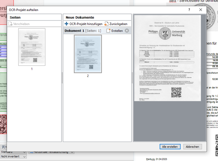
Task: Close the OCR-Projekt aufteilen dialog
Action: (201, 10)
